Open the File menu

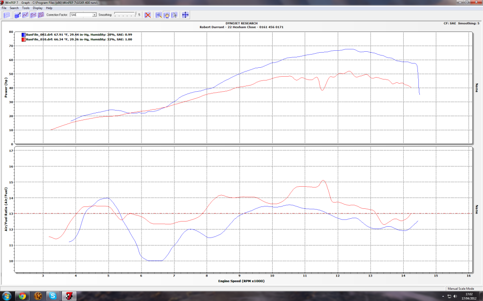click(4, 8)
